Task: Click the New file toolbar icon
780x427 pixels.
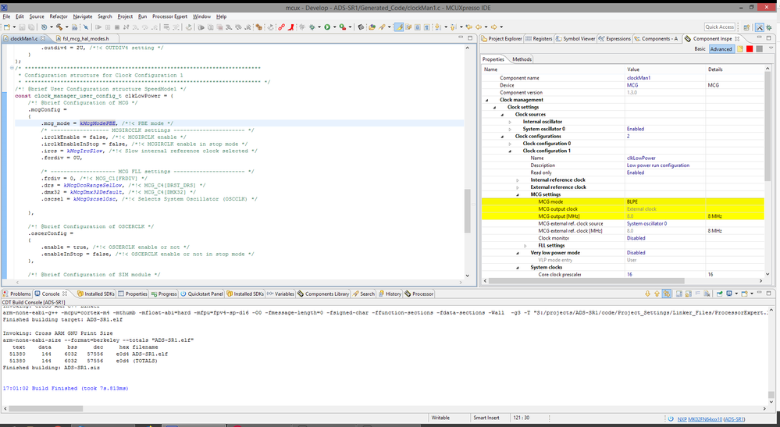Action: (x=8, y=27)
